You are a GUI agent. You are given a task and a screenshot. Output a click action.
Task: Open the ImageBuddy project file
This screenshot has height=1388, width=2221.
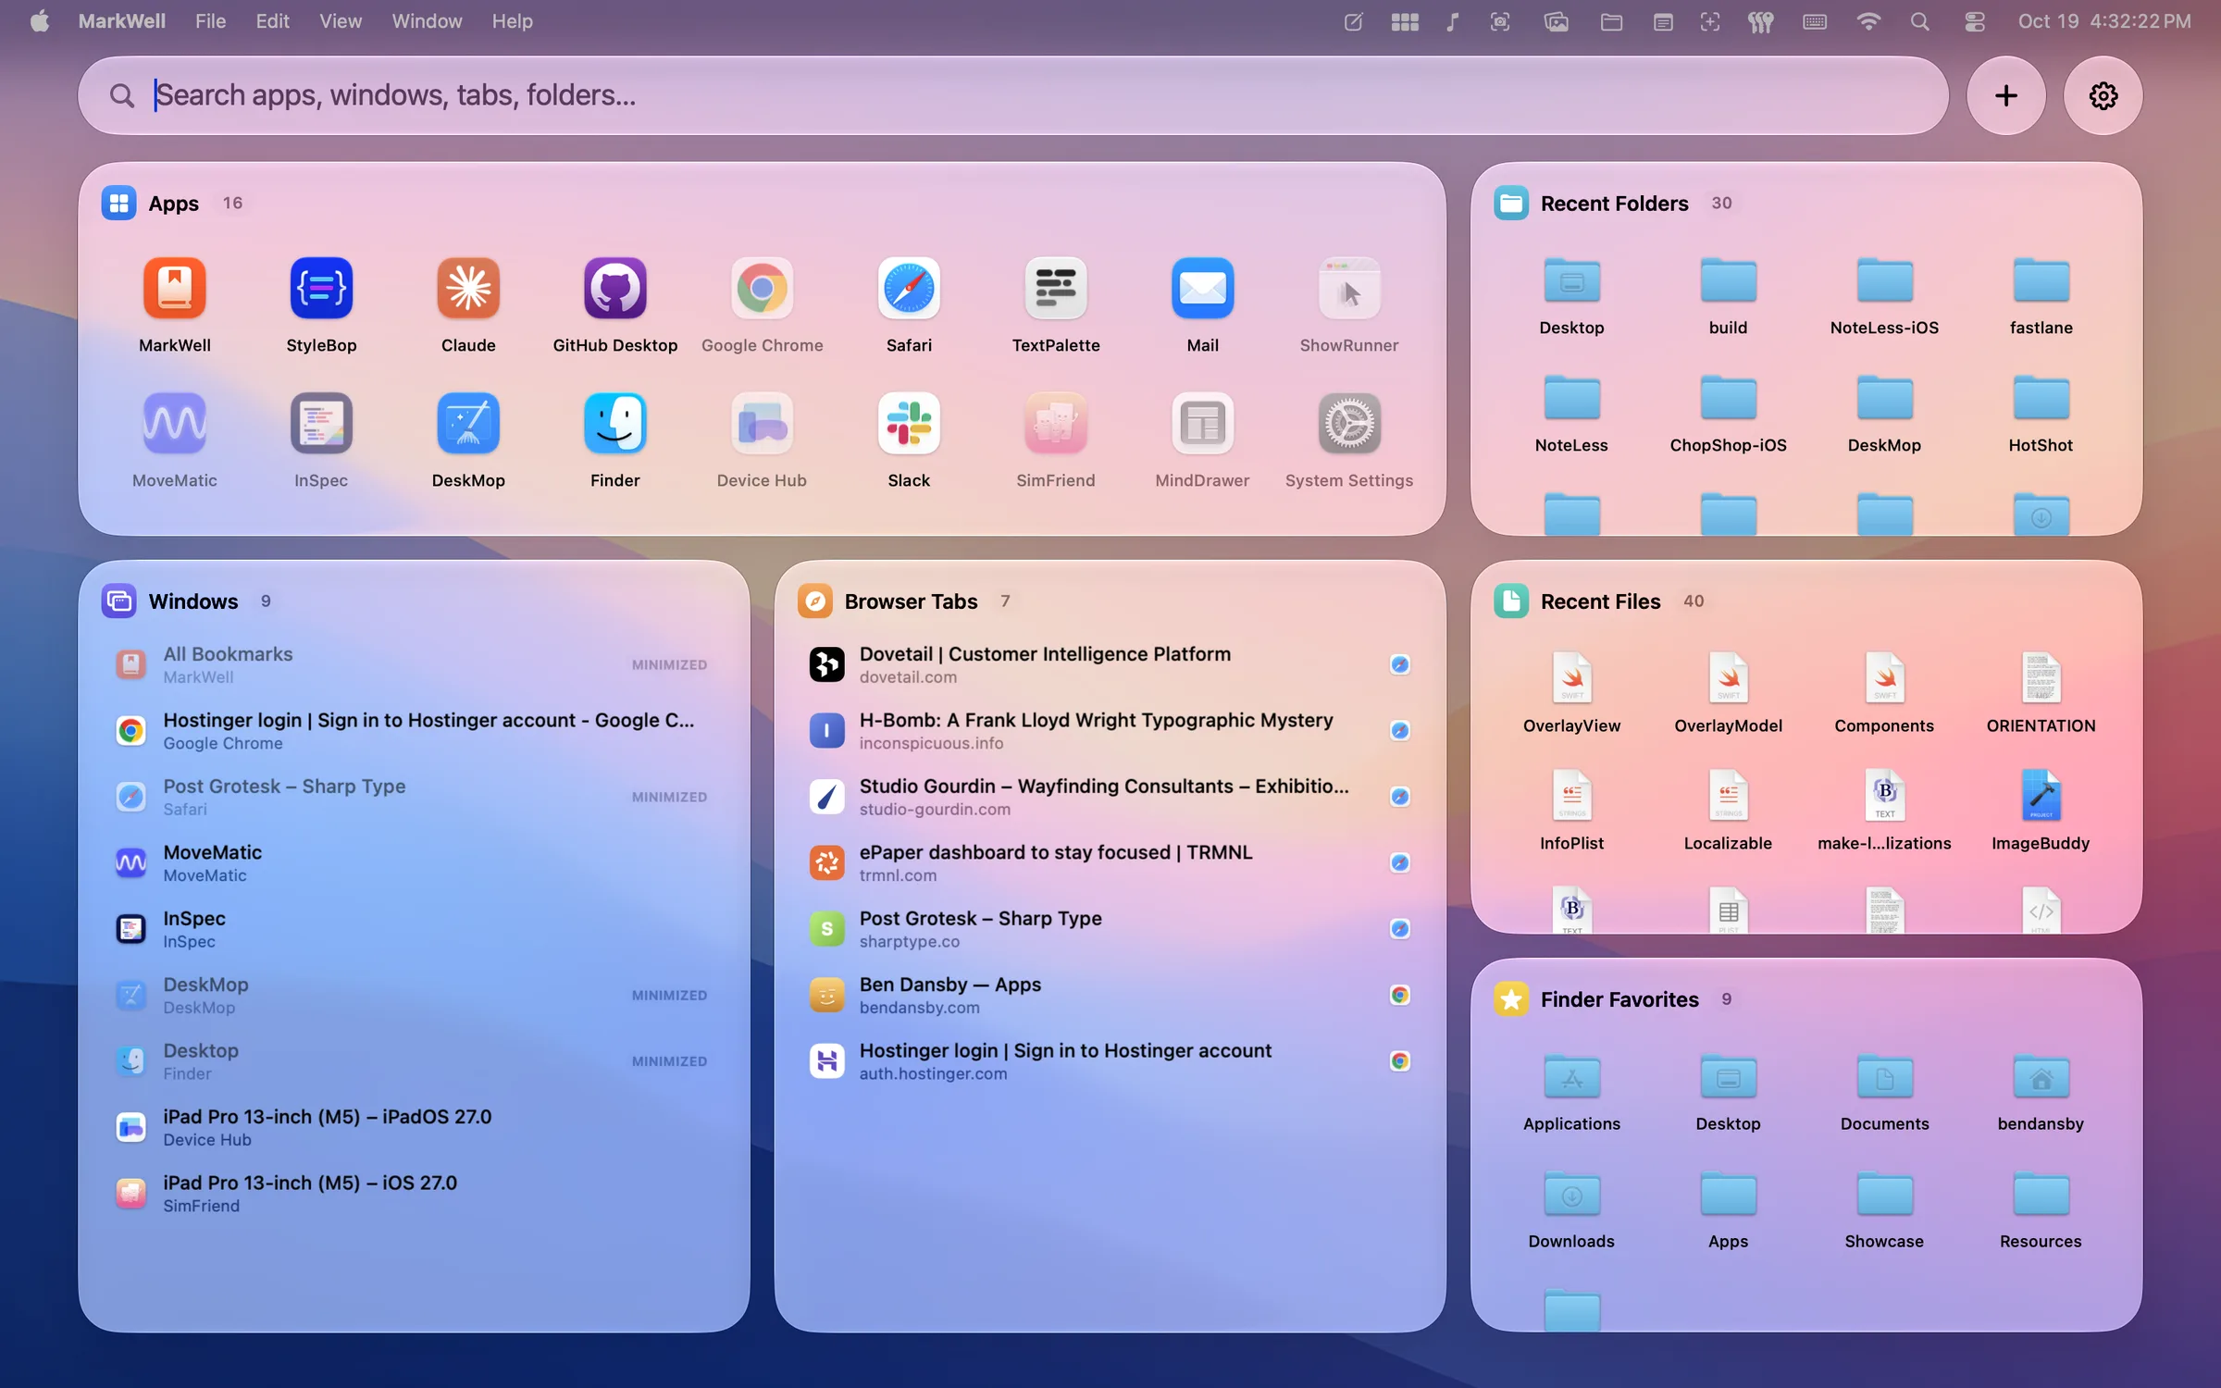pyautogui.click(x=2041, y=812)
